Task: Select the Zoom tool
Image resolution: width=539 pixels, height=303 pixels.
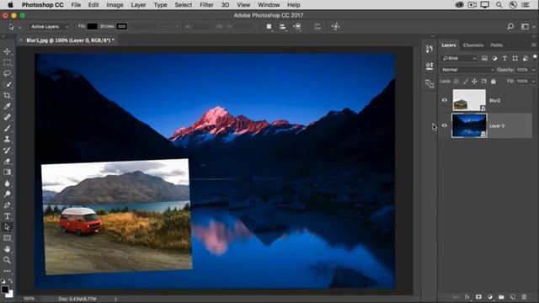Action: (8, 260)
